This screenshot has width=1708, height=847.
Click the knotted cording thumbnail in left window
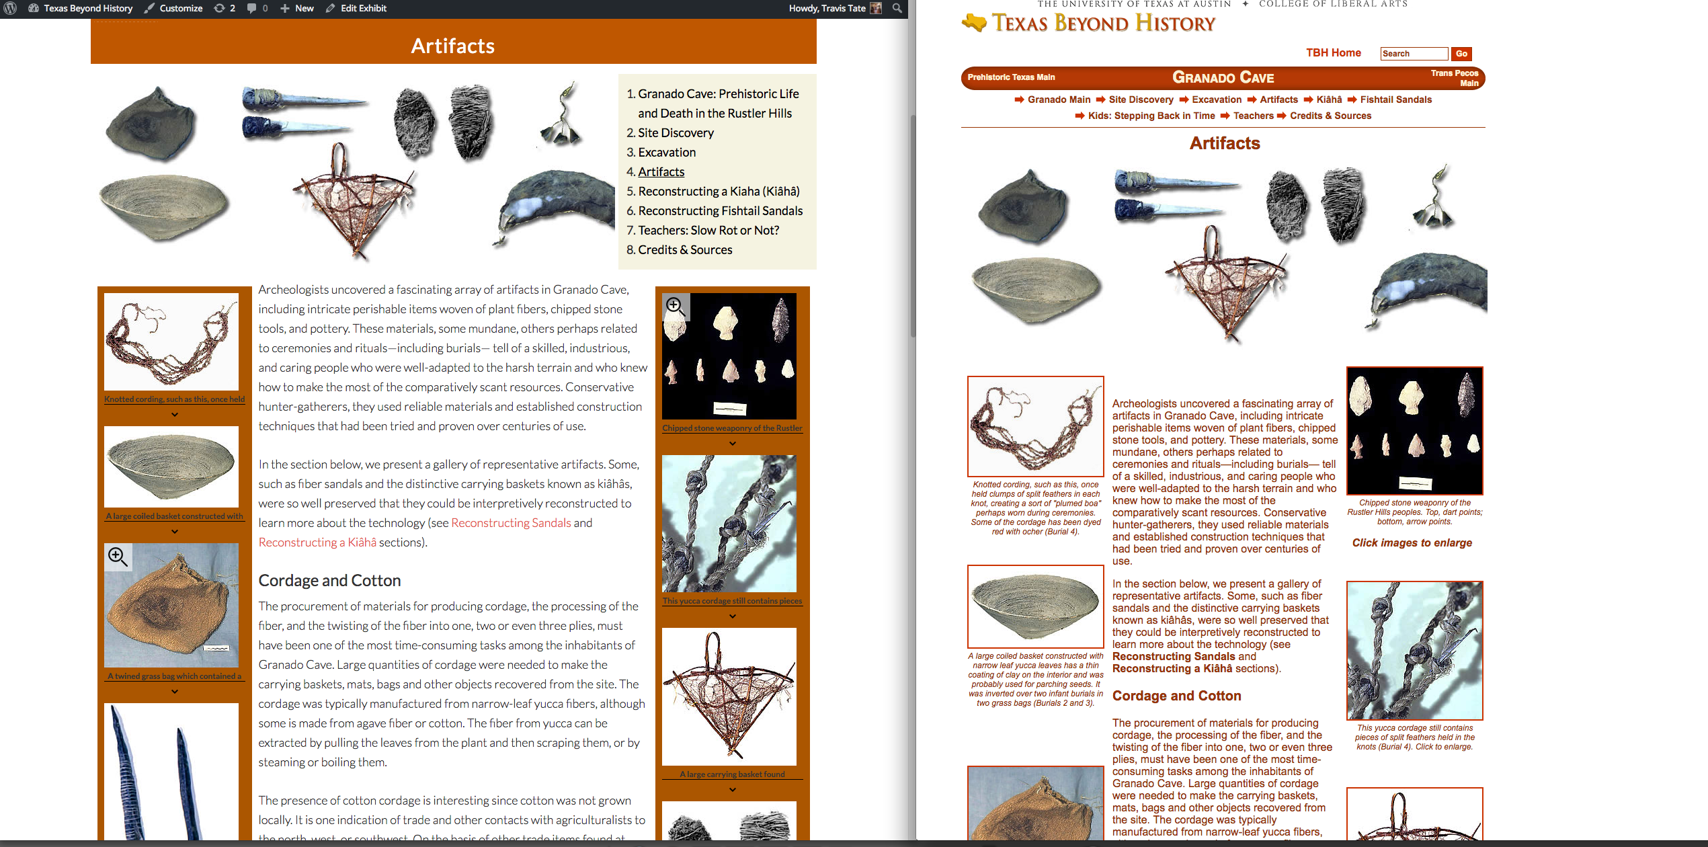pos(171,341)
